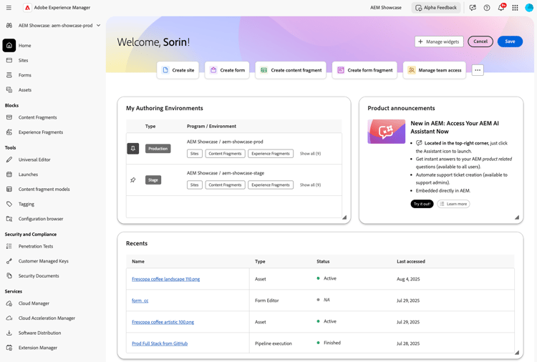This screenshot has width=537, height=362.
Task: Click Create form fragment button
Action: tap(364, 70)
